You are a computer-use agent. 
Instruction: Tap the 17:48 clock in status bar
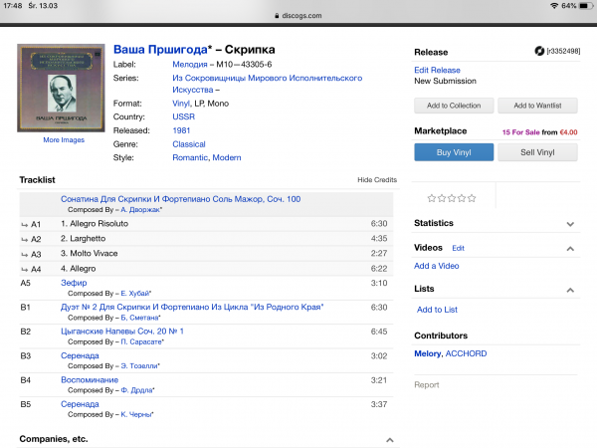pyautogui.click(x=13, y=6)
